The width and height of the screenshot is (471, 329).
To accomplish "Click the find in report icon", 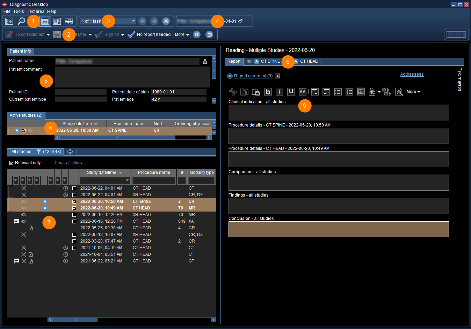I will [x=399, y=92].
